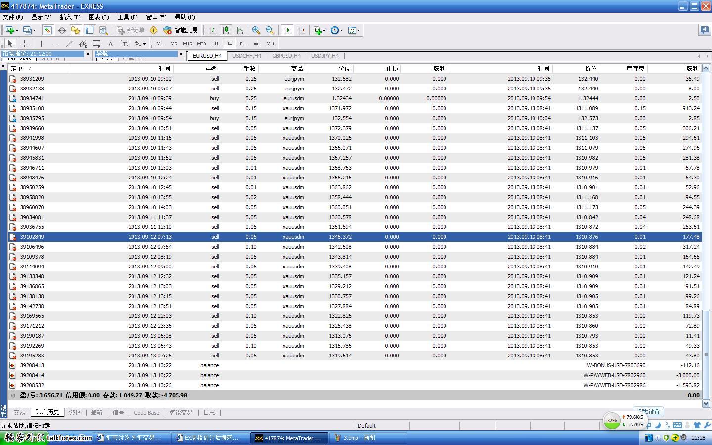The width and height of the screenshot is (712, 445).
Task: Select M5 timeframe
Action: tap(173, 44)
